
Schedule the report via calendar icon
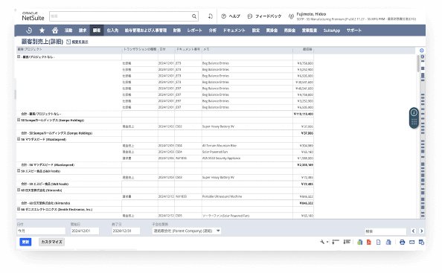coord(421,242)
